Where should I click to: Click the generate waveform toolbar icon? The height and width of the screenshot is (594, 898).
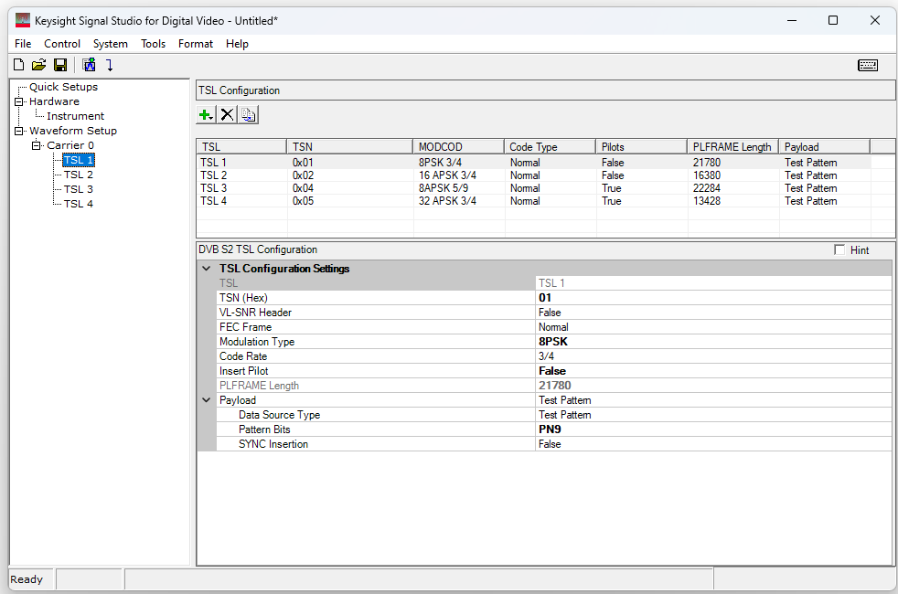tap(89, 65)
